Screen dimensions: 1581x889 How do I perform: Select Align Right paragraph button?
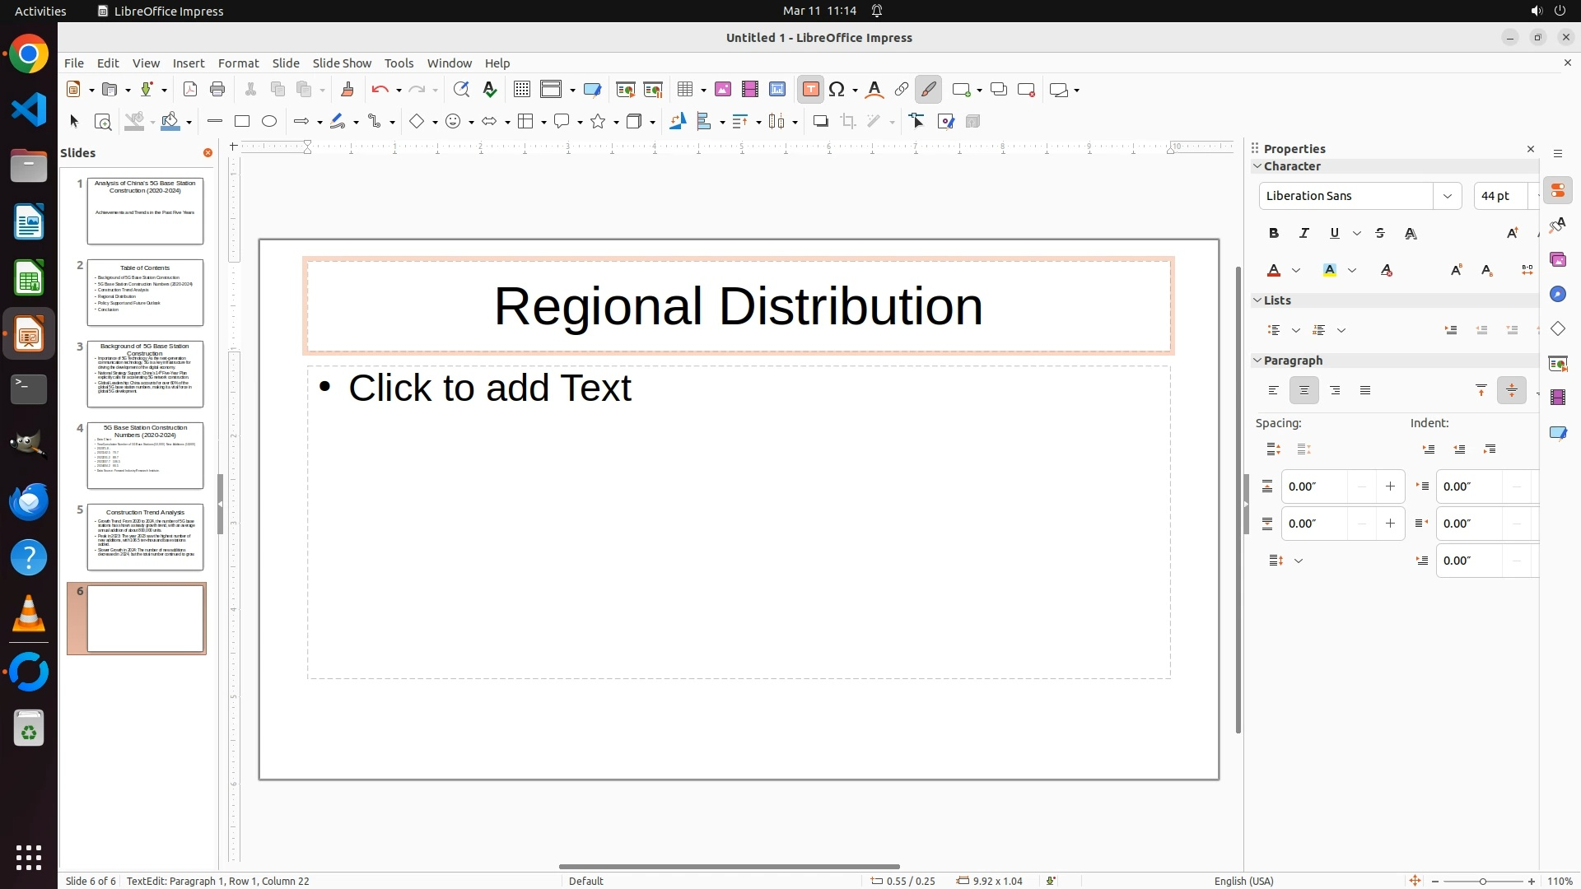tap(1335, 391)
